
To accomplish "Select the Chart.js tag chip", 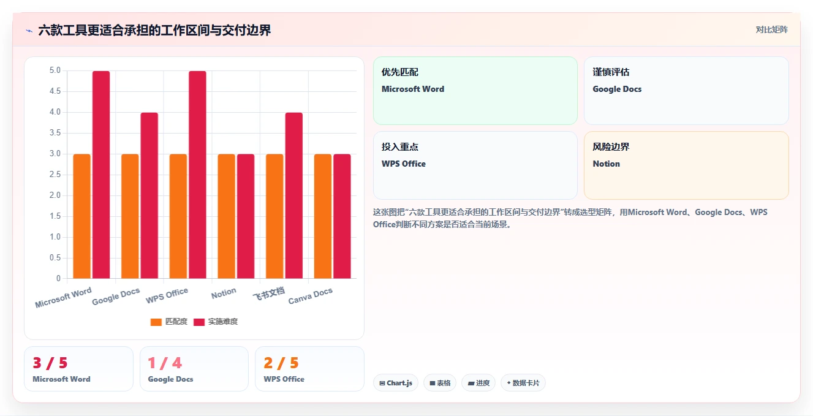I will pyautogui.click(x=396, y=383).
